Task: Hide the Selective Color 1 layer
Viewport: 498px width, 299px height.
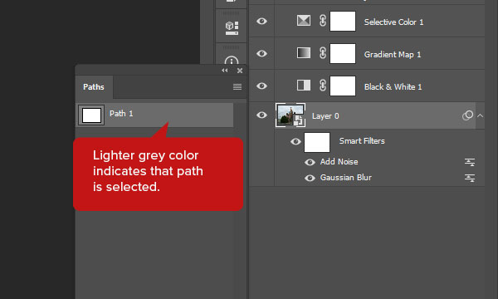Action: click(x=261, y=22)
